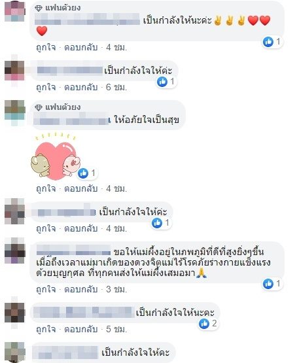295x363 pixels.
Task: Like the comment posted 6 ชม. ago
Action: point(46,87)
